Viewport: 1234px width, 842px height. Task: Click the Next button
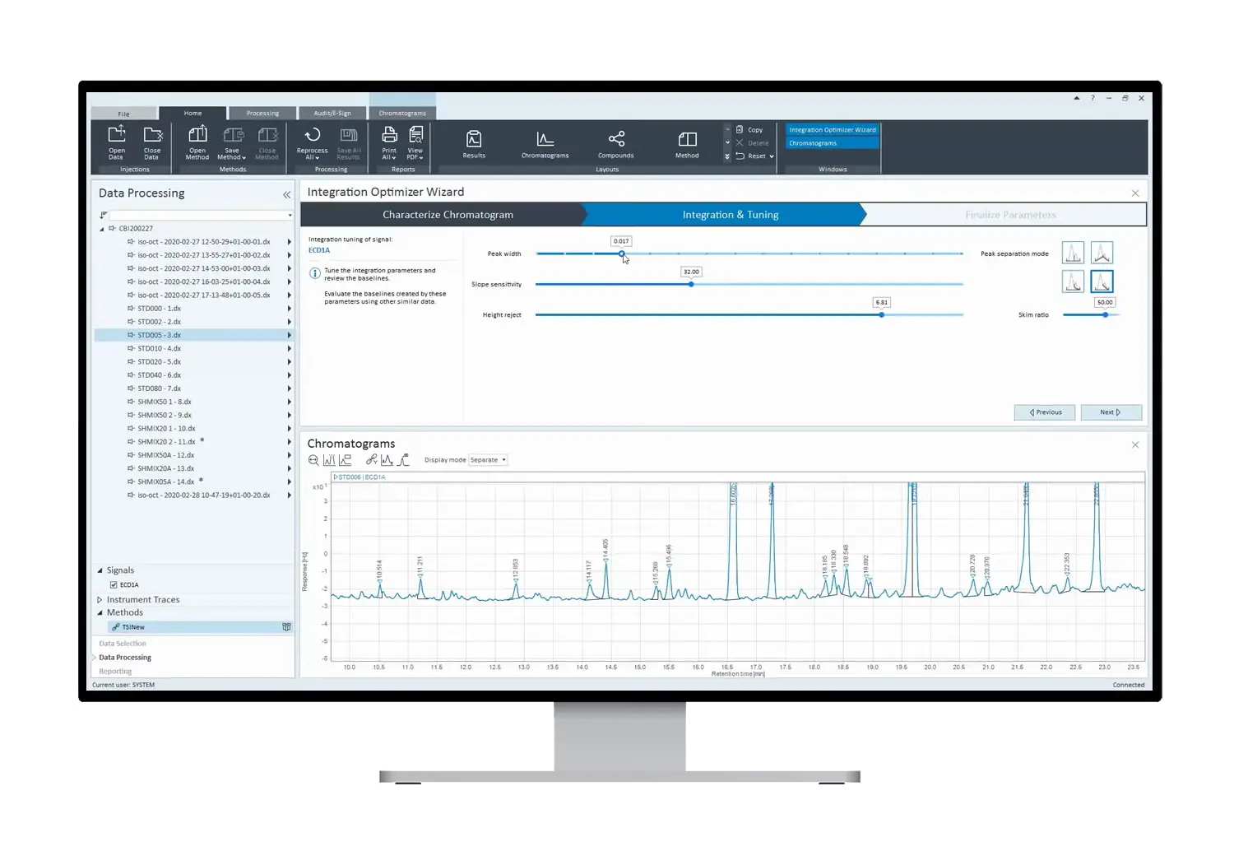1111,412
